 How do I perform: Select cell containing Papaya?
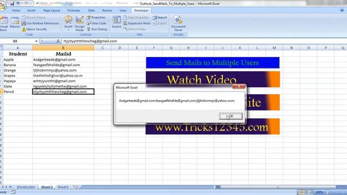pyautogui.click(x=18, y=81)
